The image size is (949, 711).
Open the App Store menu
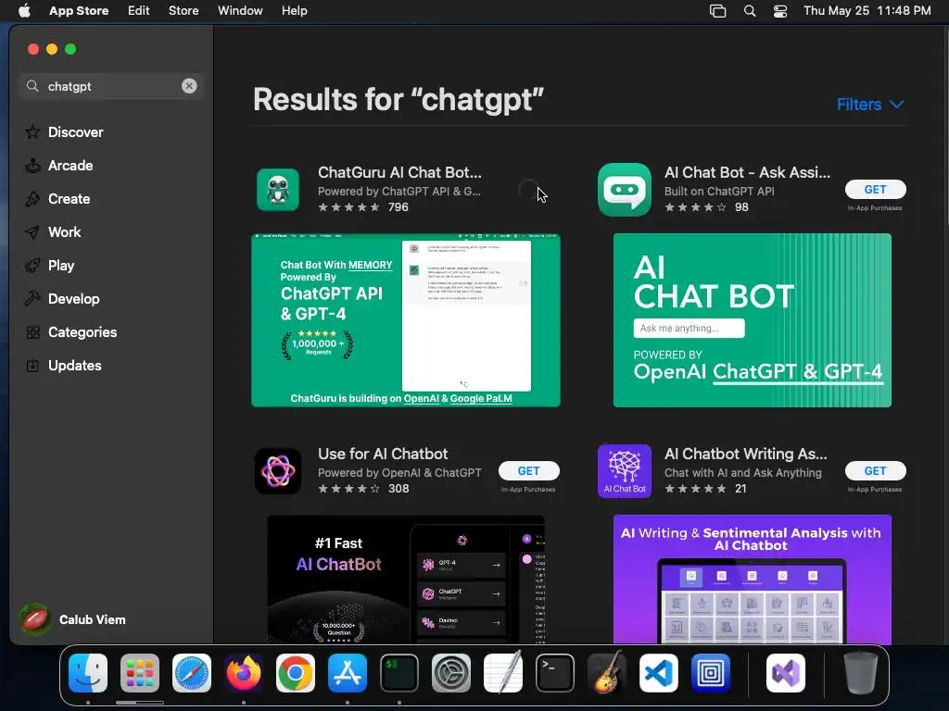pos(79,10)
